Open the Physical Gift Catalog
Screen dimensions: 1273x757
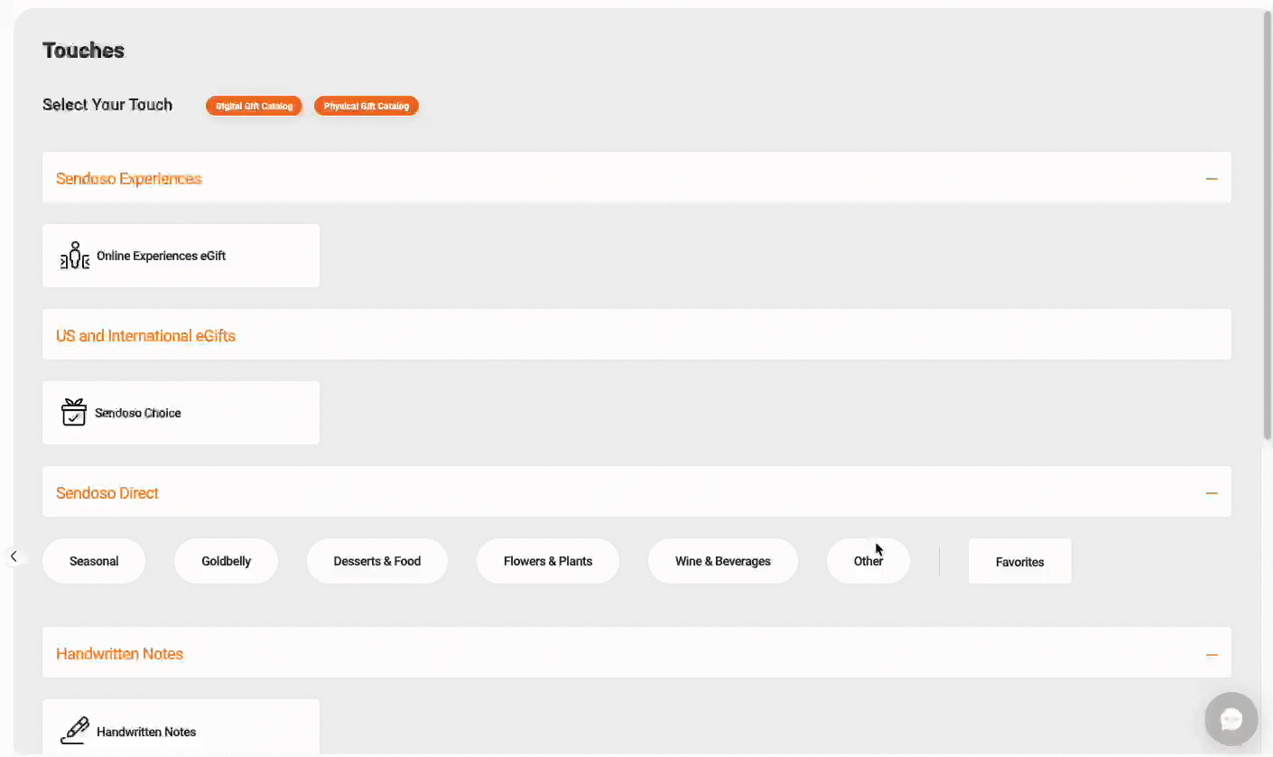coord(366,106)
